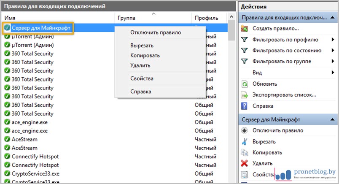This screenshot has height=184, width=339.
Task: Click the Копировать icon in Actions pane
Action: 245,152
